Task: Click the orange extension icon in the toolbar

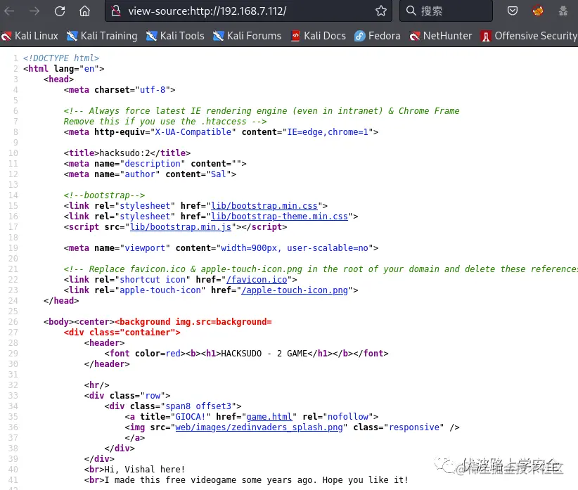Action: tap(537, 11)
